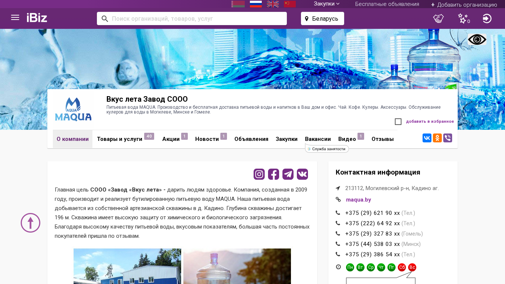Share via Viber icon
The image size is (505, 284).
448,138
